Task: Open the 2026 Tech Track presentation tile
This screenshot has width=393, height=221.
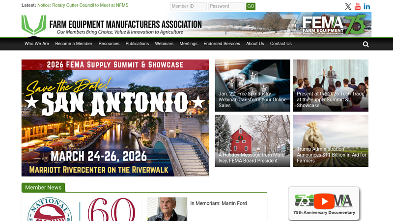Action: tap(331, 85)
